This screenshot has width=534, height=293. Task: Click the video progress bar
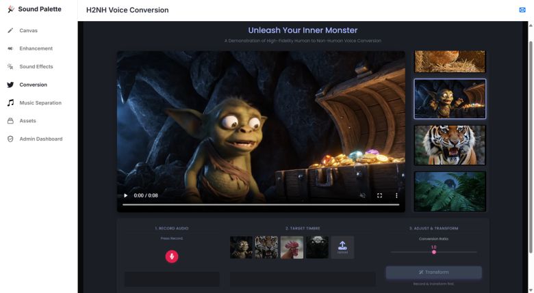260,204
